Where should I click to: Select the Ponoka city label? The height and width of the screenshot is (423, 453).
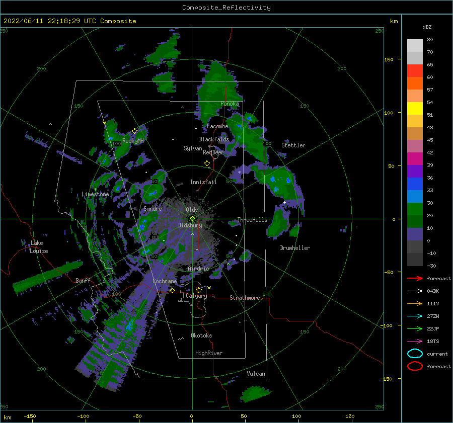pyautogui.click(x=230, y=104)
